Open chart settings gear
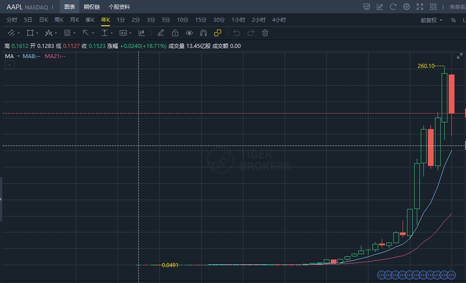Viewport: 466px width, 283px height. tap(407, 7)
